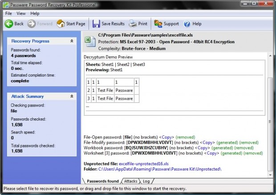Switch to the Attacks tab
This screenshot has width=276, height=195.
click(x=130, y=181)
